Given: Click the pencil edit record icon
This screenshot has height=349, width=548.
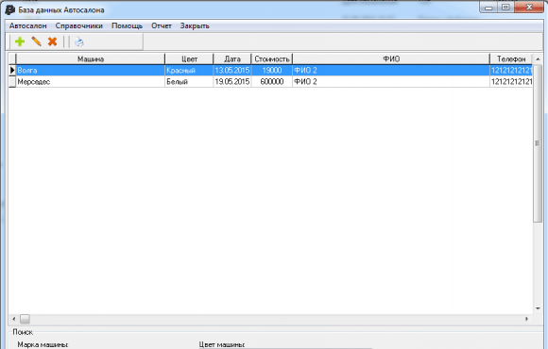Looking at the screenshot, I should 36,42.
